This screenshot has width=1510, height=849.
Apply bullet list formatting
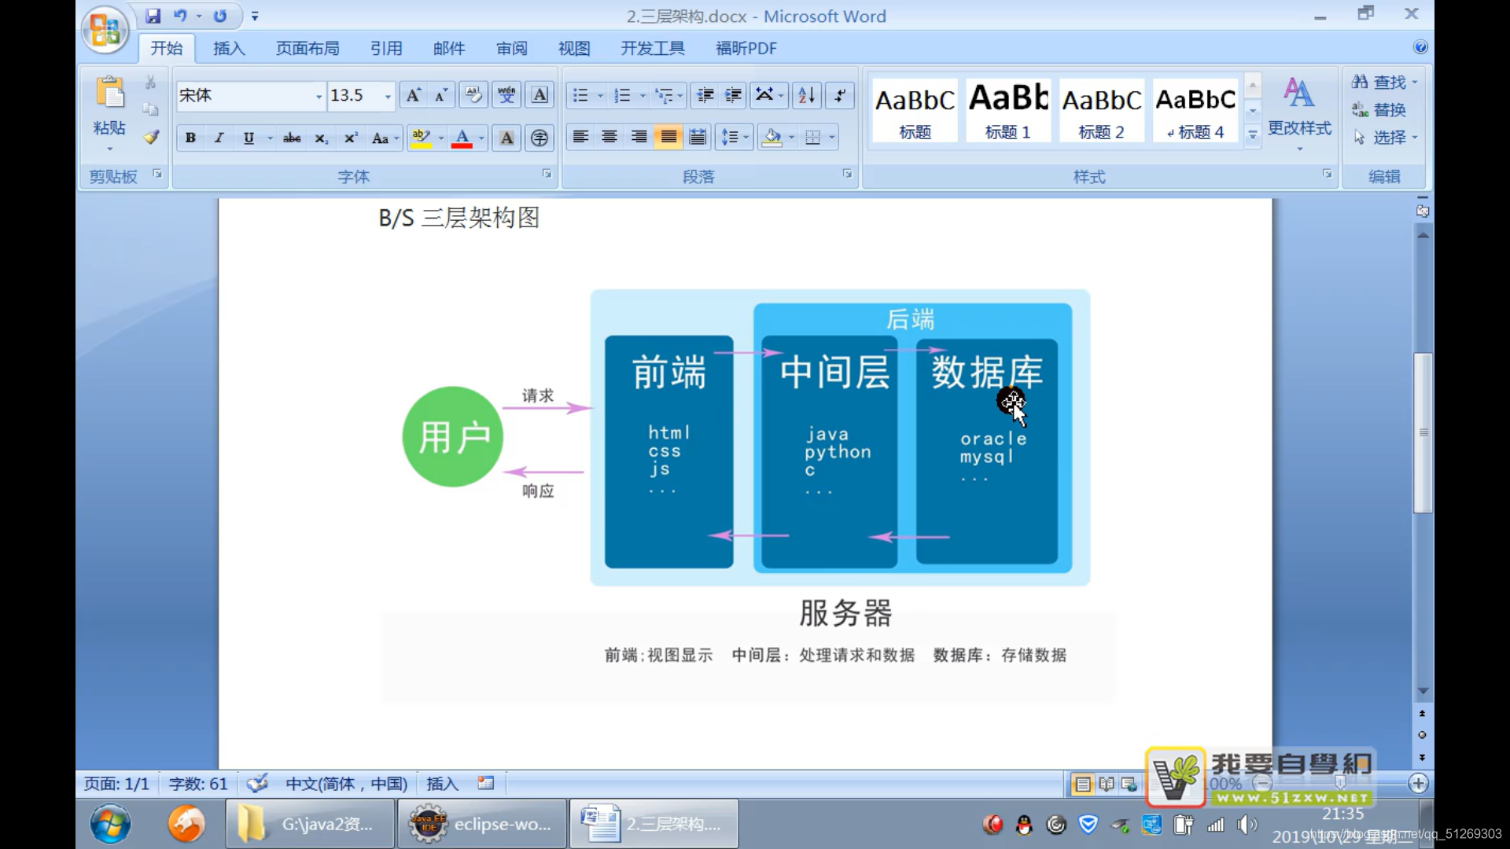coord(580,96)
